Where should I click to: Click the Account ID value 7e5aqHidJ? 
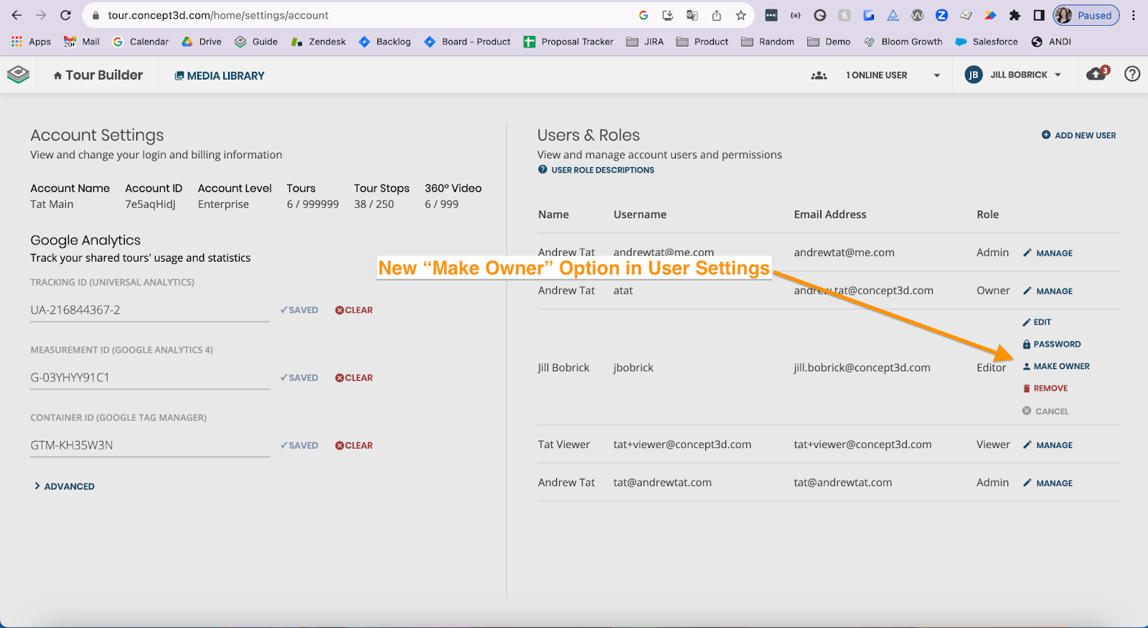[x=151, y=204]
